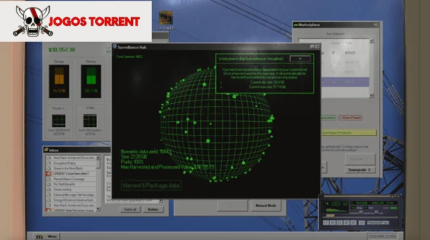Click Downgrade in the Marketplace window
Image resolution: width=430 pixels, height=240 pixels.
[360, 170]
